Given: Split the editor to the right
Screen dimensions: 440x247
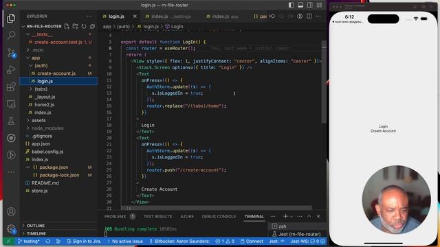Looking at the screenshot, I should [x=309, y=16].
